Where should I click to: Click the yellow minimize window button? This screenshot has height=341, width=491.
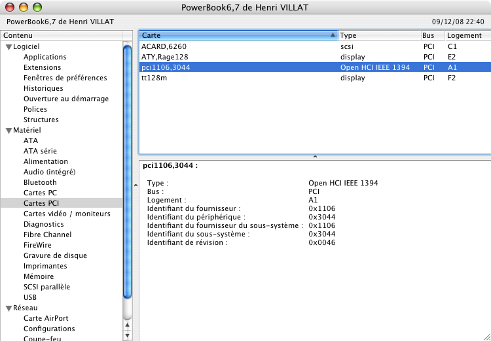click(x=24, y=7)
